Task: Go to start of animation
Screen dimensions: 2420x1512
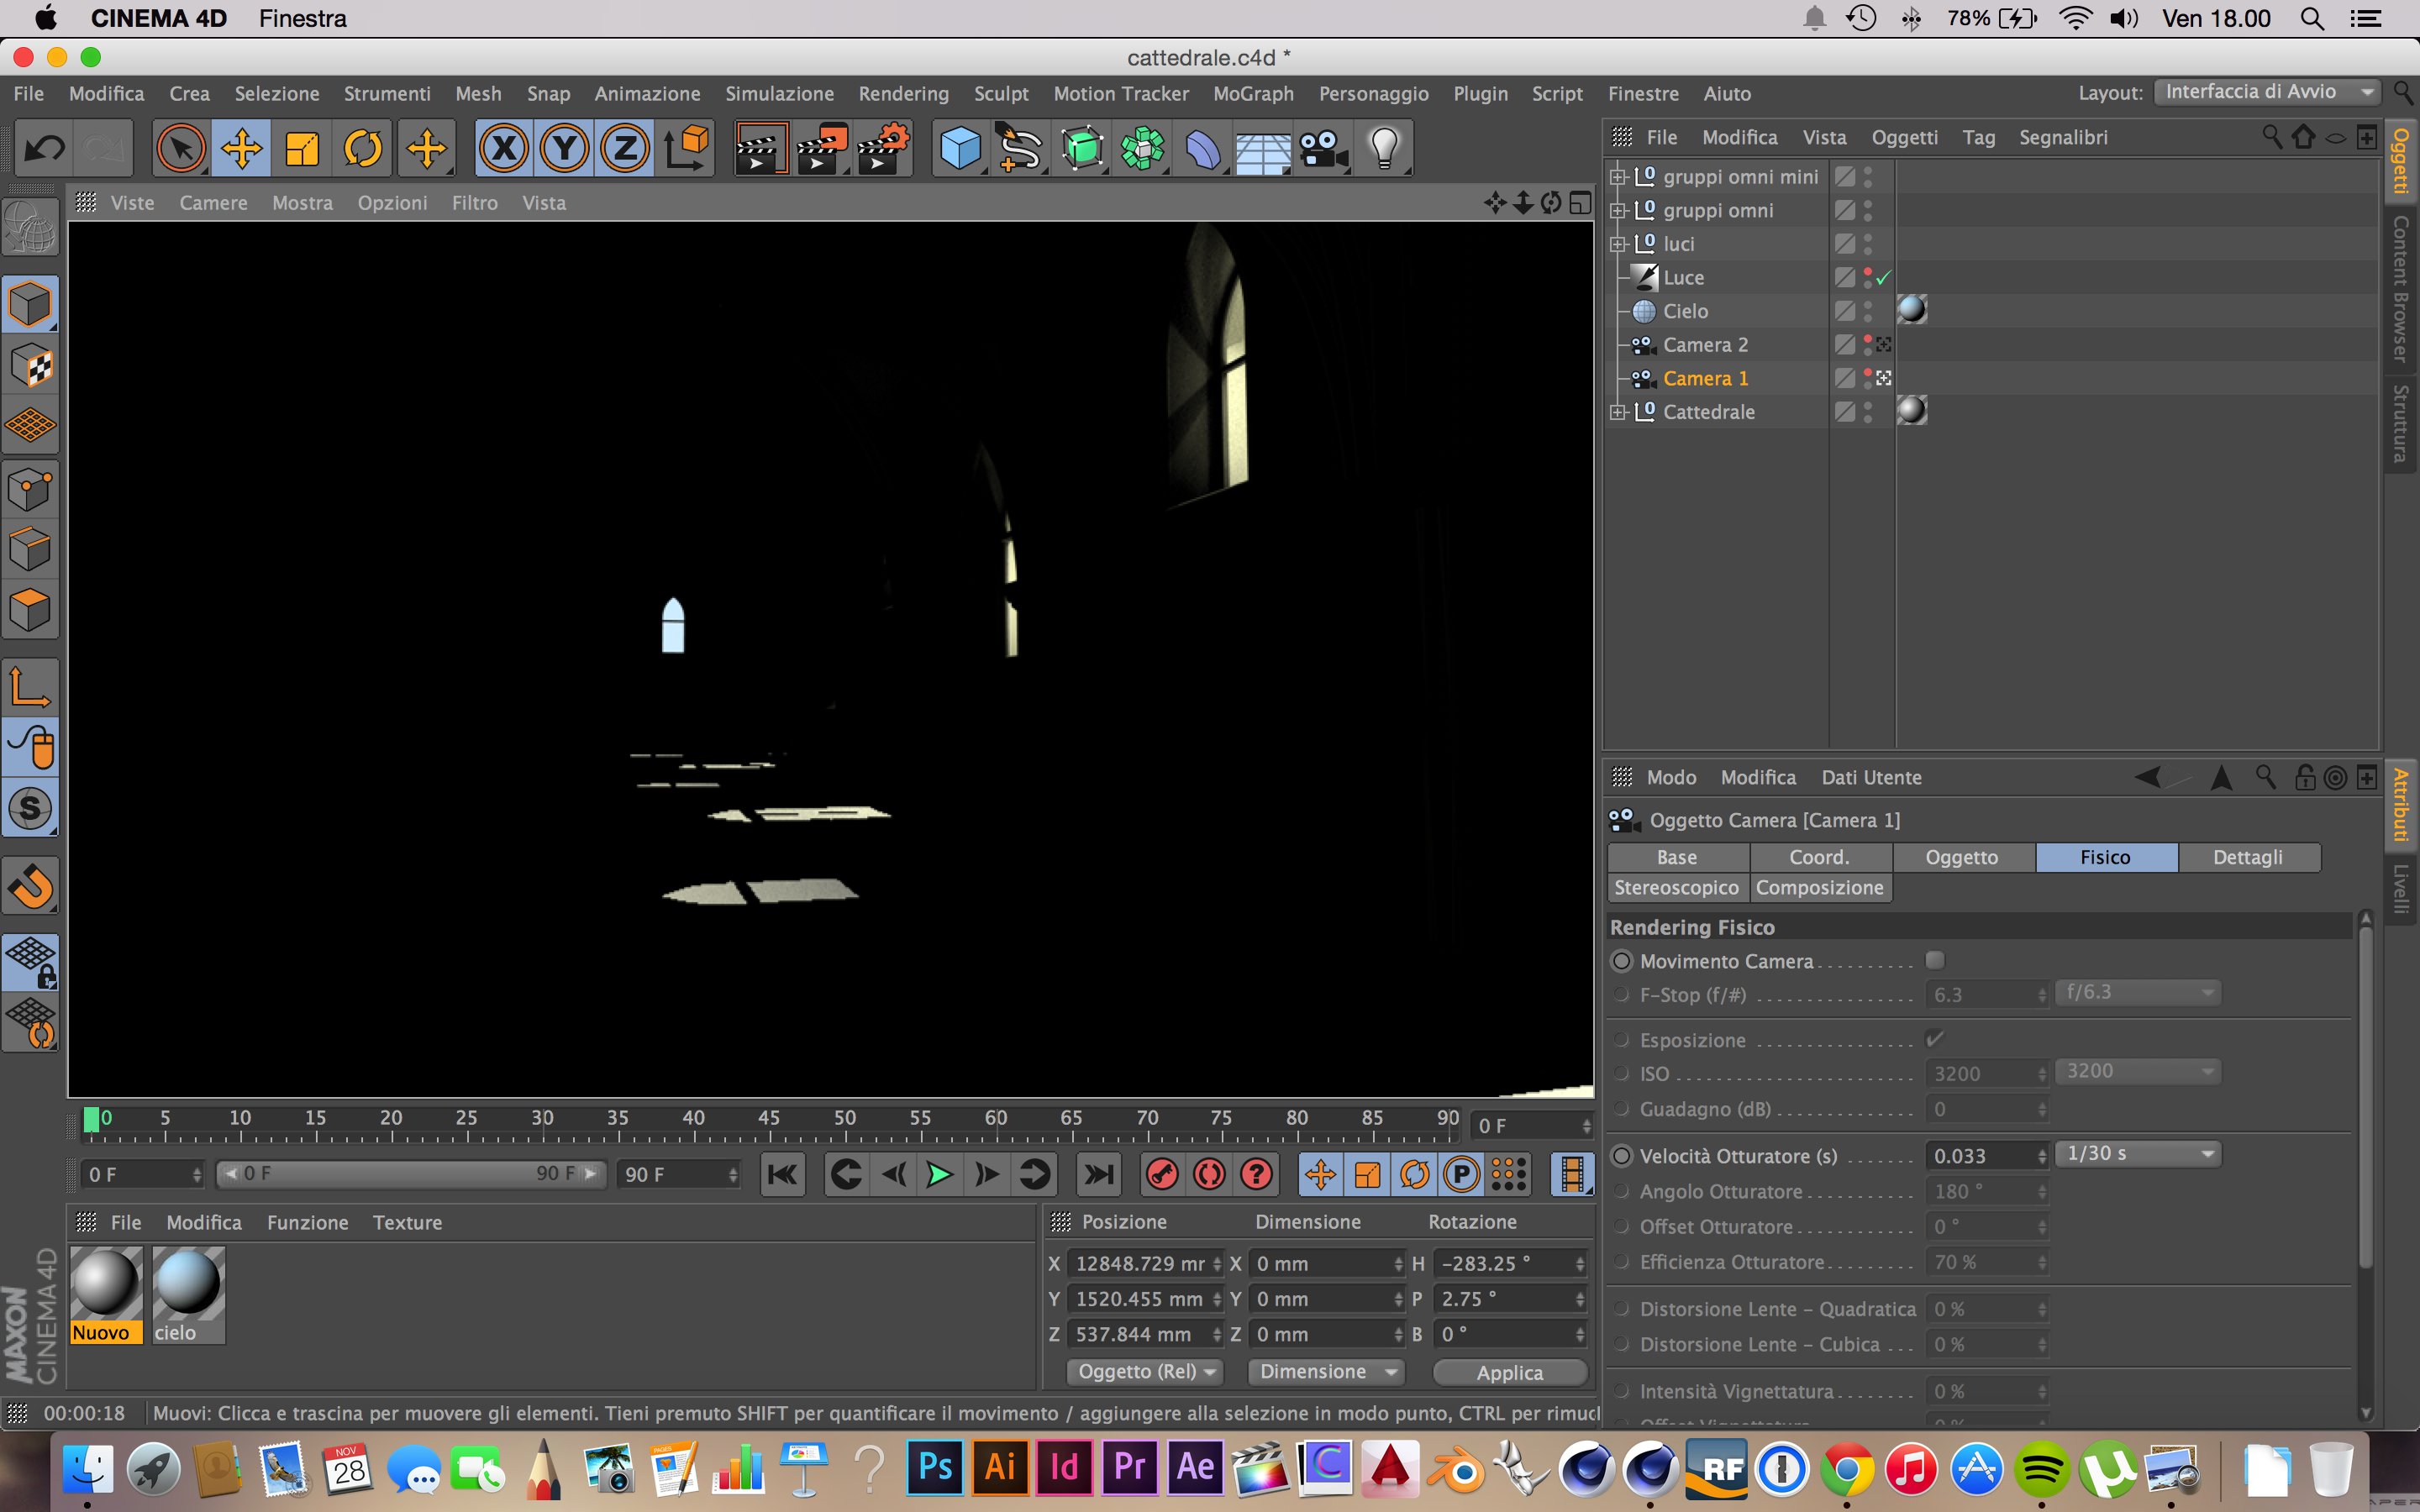Action: (x=783, y=1174)
